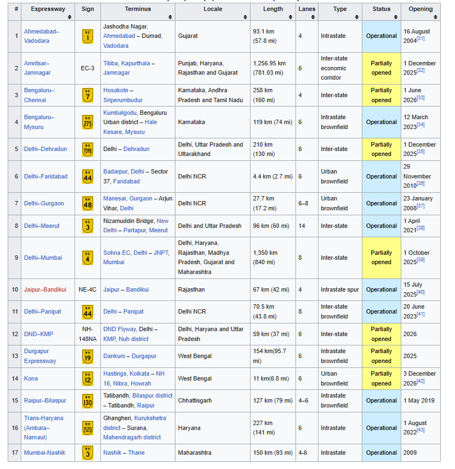
Task: Select the NE-4C sign cell text
Action: (88, 289)
